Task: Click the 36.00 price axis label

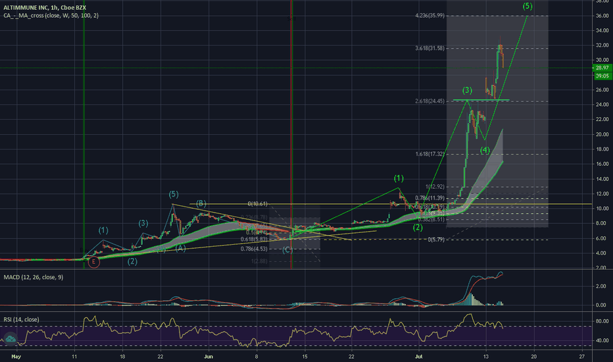Action: [x=602, y=16]
